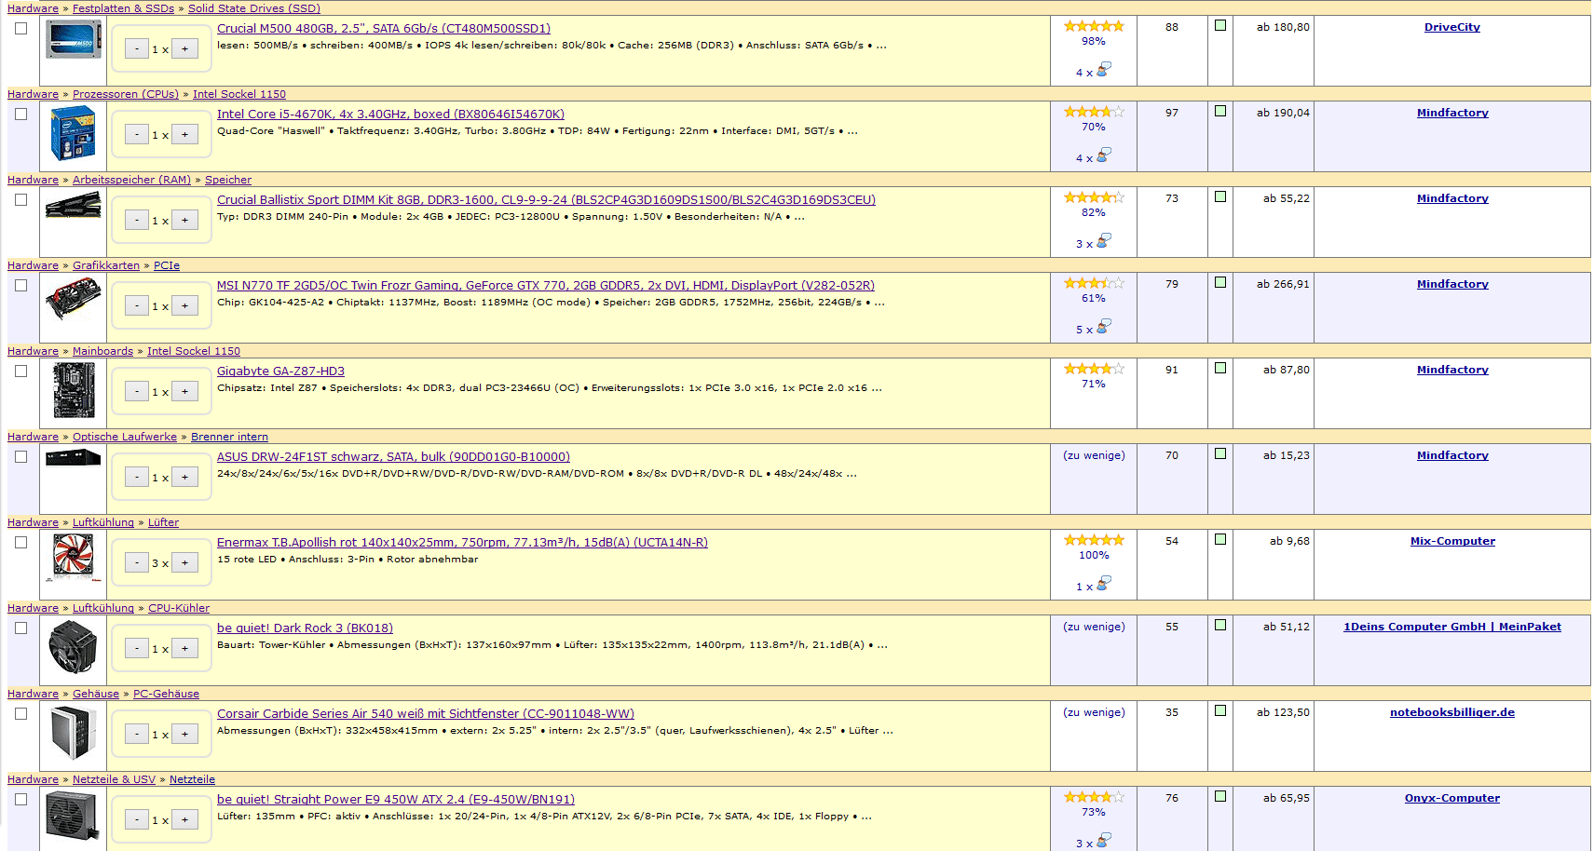Image resolution: width=1594 pixels, height=851 pixels.
Task: Click star rating of Intel Core i5-4670K
Action: click(1094, 112)
